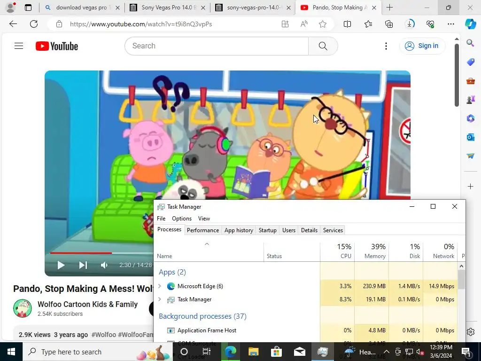View site information lock icon
The width and height of the screenshot is (481, 361).
59,24
